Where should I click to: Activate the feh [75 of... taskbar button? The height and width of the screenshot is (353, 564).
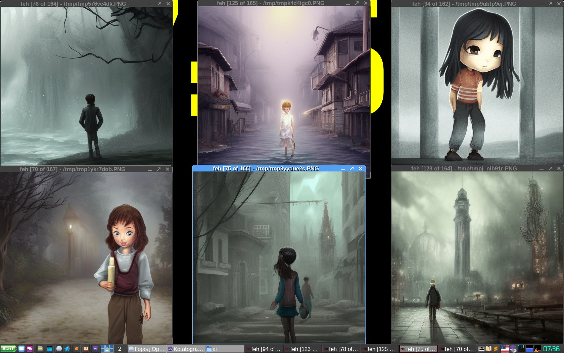(418, 349)
